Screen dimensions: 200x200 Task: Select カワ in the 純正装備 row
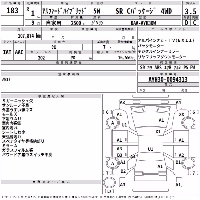point(149,67)
